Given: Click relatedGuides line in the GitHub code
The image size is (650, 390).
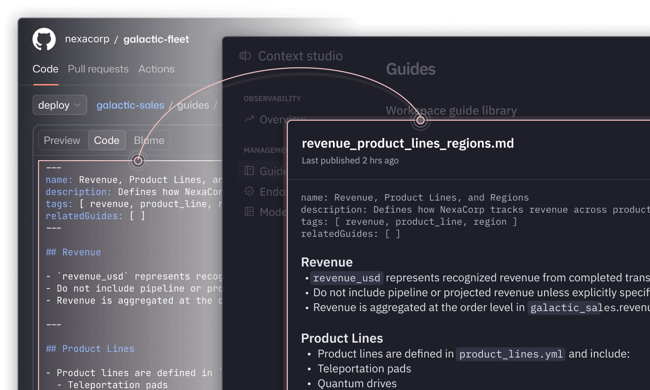Looking at the screenshot, I should coord(95,216).
